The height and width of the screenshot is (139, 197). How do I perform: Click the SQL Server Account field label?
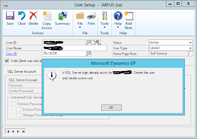(x=23, y=80)
